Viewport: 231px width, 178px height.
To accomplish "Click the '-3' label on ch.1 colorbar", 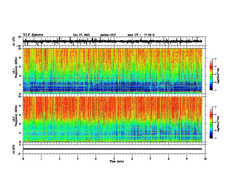I will 215,58.
